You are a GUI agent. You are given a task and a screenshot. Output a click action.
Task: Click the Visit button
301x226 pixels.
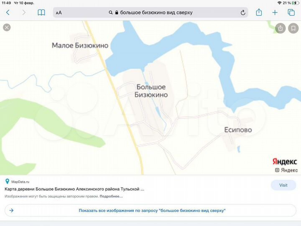click(283, 185)
